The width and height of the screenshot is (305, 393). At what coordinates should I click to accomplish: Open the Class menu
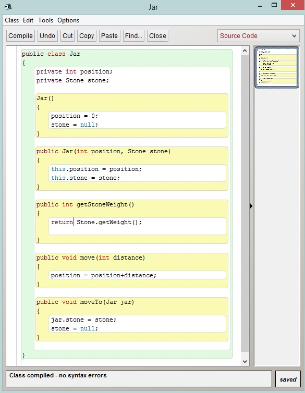coord(12,20)
